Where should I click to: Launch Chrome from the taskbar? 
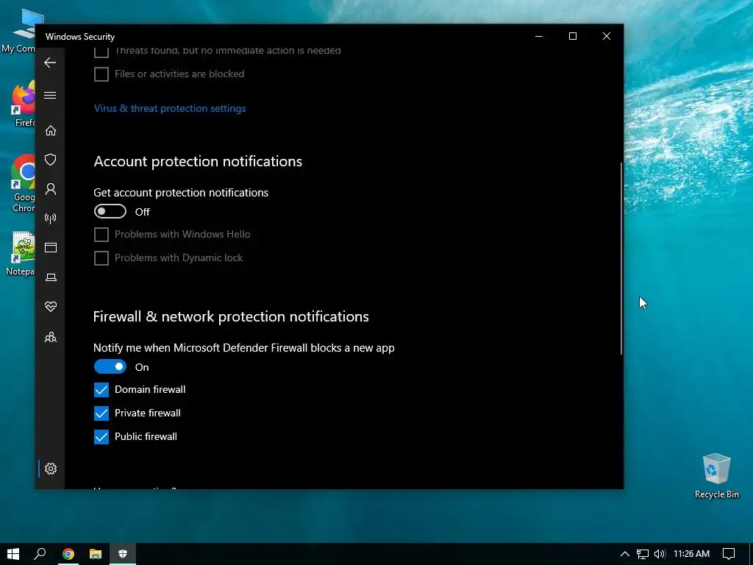(68, 554)
